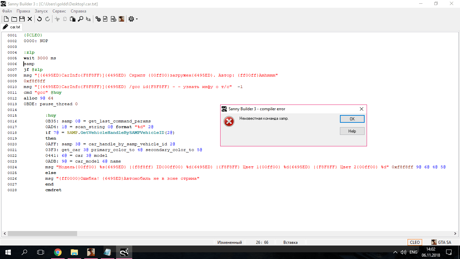Click 'wait 3000 ms' on line 0005

coord(40,58)
